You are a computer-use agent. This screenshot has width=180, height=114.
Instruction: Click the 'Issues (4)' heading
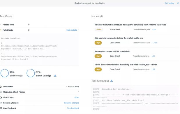click(x=97, y=16)
